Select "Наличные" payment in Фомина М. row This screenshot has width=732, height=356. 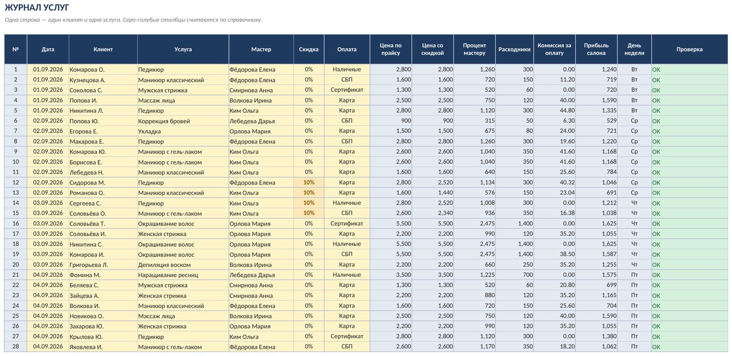(x=347, y=275)
